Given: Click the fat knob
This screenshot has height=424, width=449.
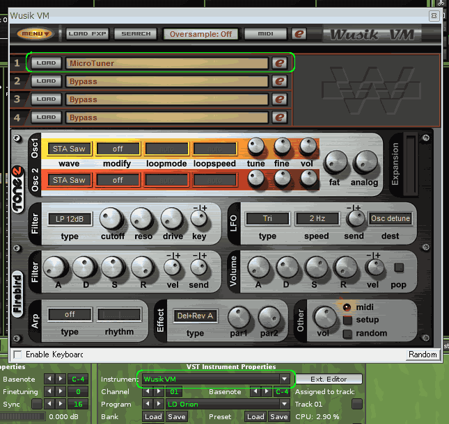Looking at the screenshot, I should click(x=336, y=163).
